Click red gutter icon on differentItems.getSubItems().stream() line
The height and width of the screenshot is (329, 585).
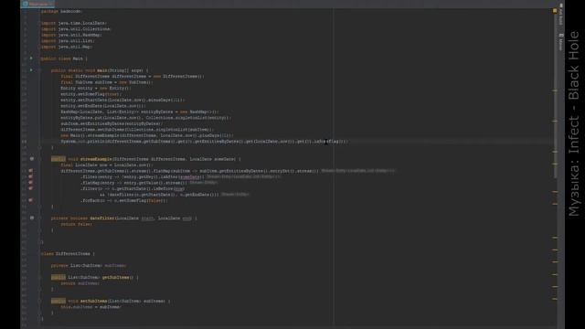[x=30, y=171]
